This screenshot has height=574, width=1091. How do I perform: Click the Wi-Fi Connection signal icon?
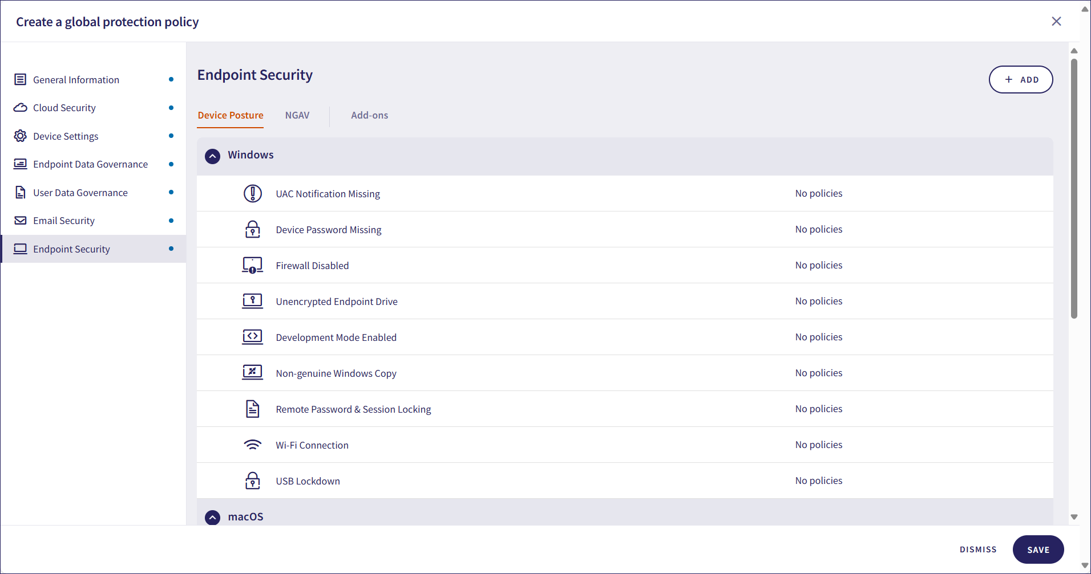click(x=252, y=445)
